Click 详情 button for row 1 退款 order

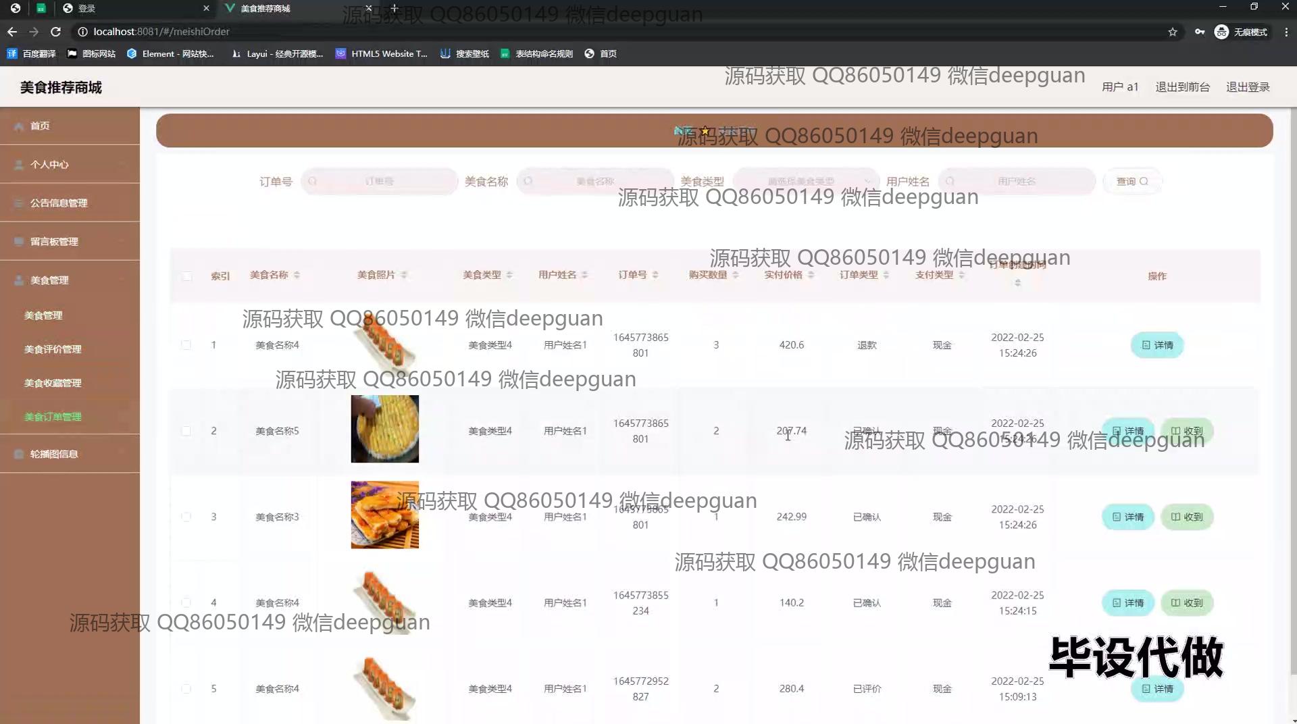click(x=1157, y=345)
